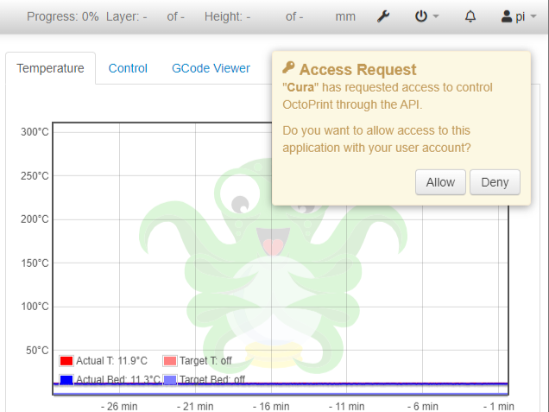Open the notifications bell
The image size is (549, 412).
[470, 16]
